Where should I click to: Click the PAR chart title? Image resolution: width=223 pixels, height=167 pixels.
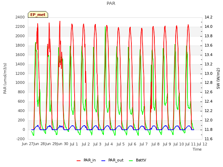coord(111,3)
